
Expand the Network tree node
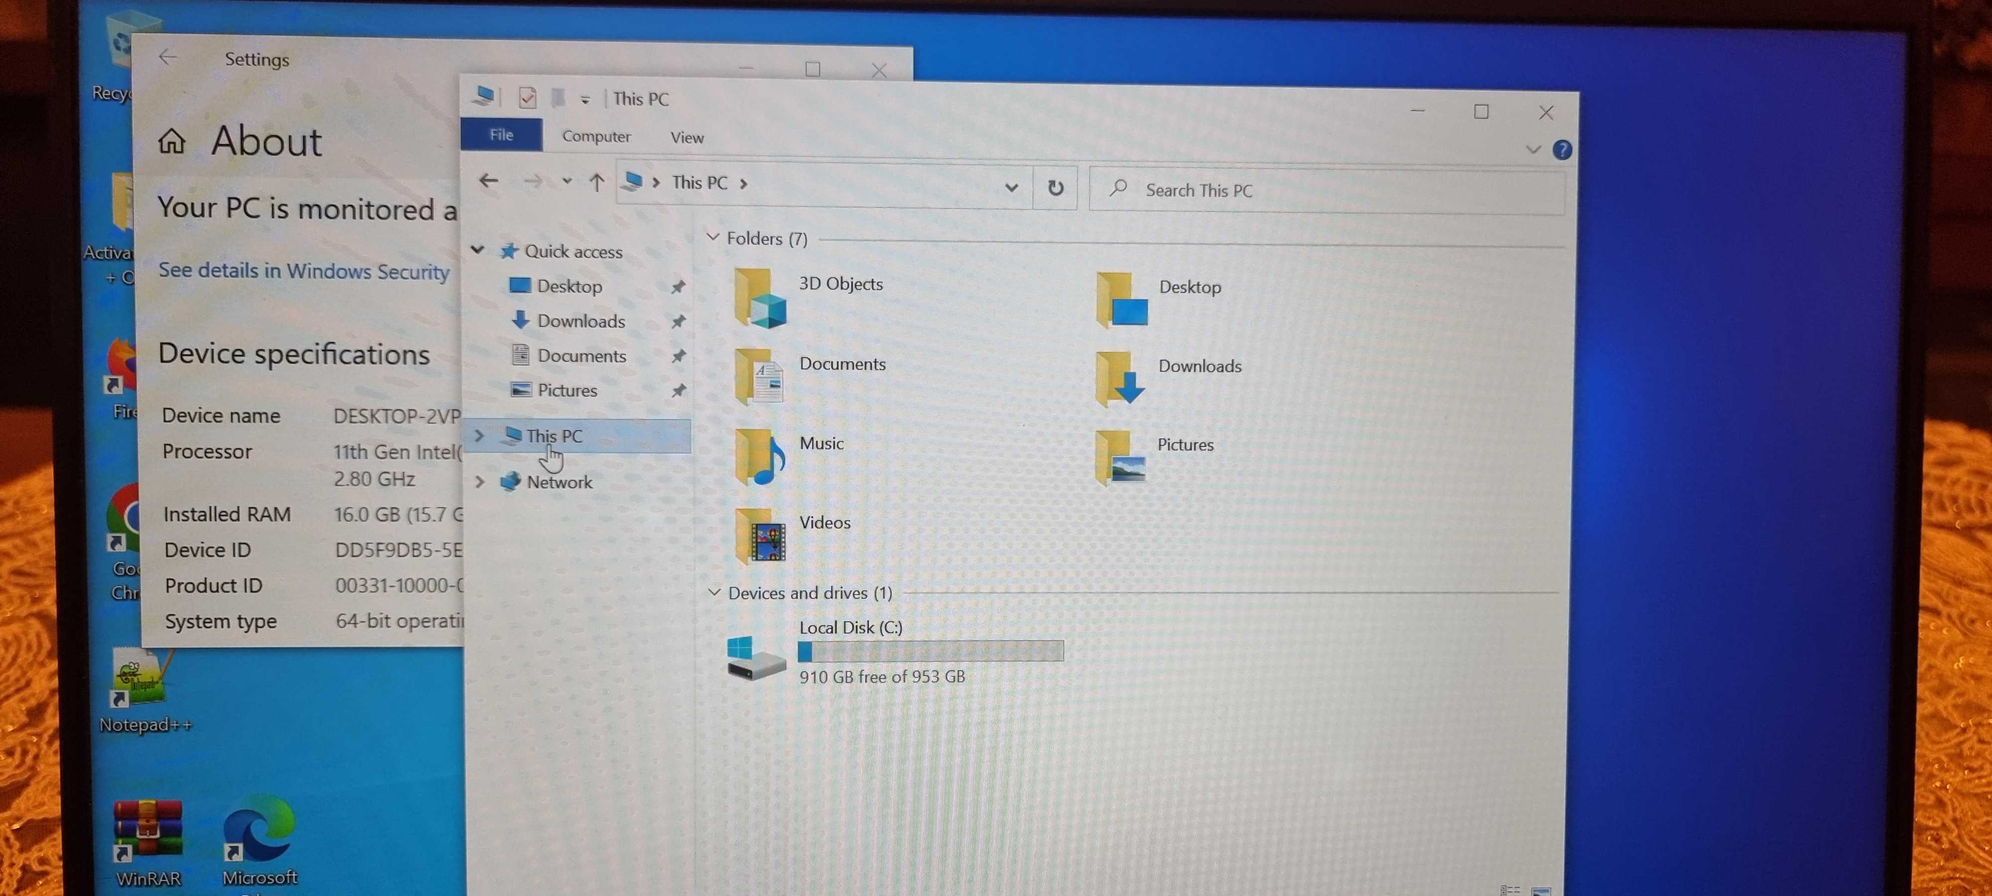[x=480, y=482]
